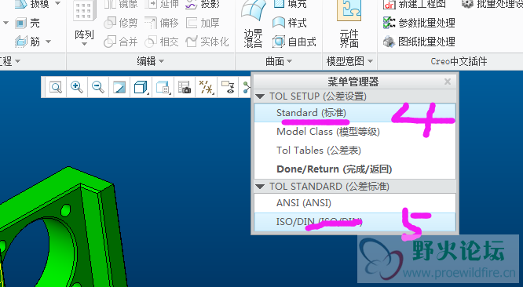Click the 边界混合 boundary blend icon

tap(253, 24)
